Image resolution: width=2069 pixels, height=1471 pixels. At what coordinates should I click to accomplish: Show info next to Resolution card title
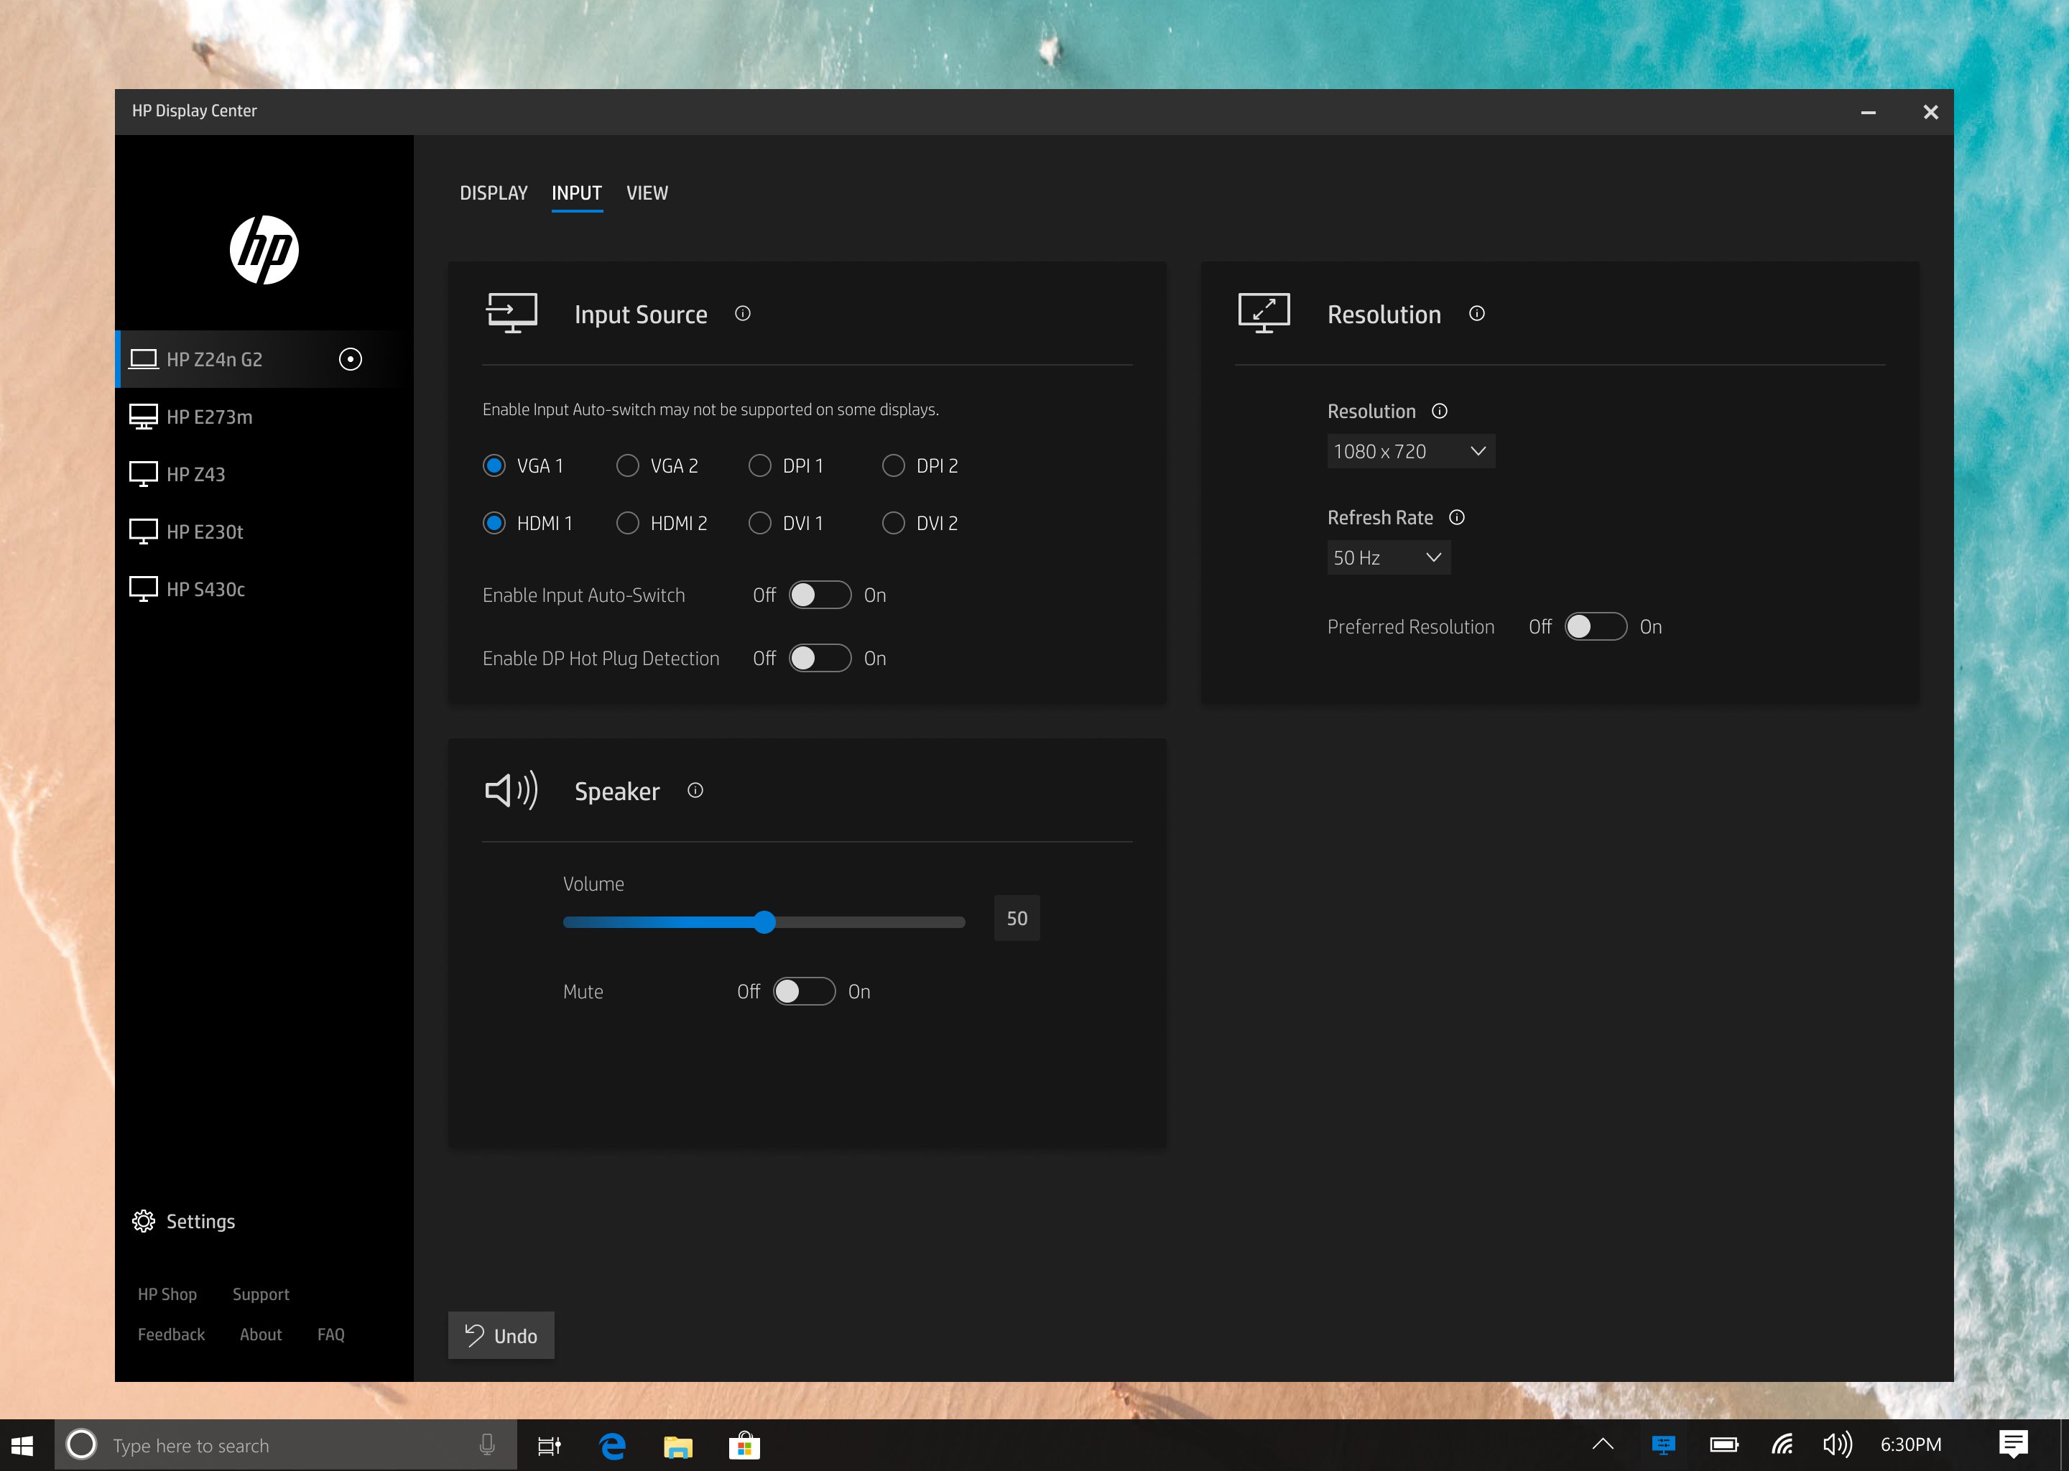pos(1476,313)
